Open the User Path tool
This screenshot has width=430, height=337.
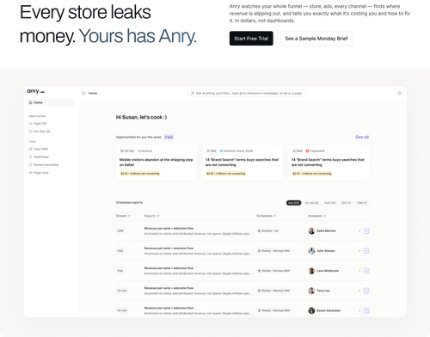39,149
